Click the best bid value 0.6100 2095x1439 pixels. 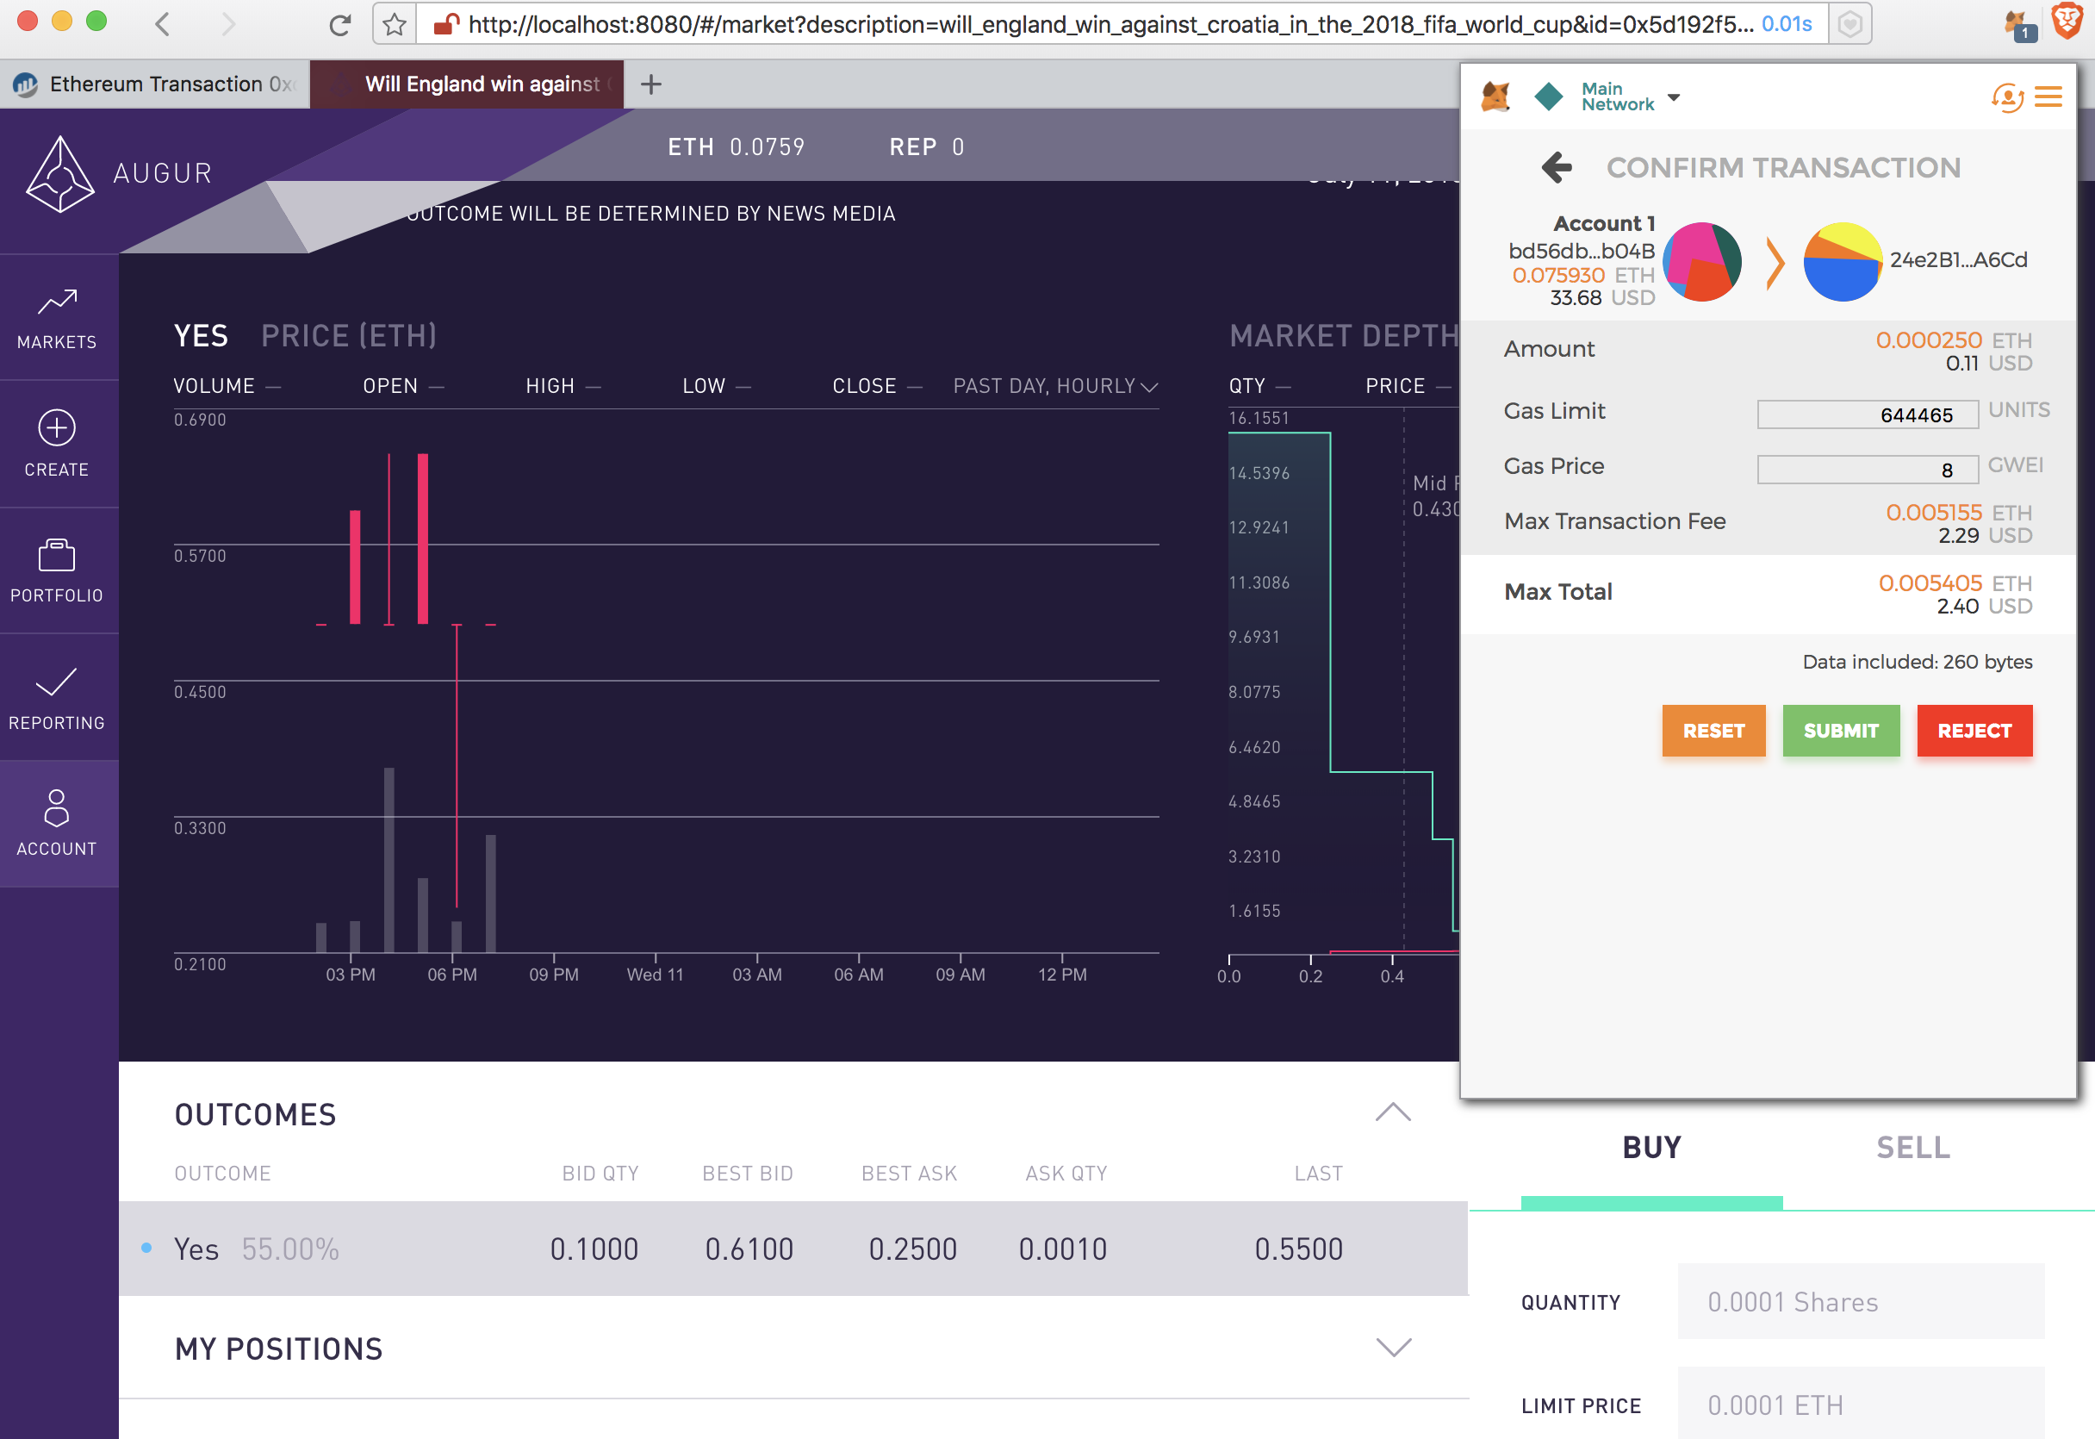(x=749, y=1249)
